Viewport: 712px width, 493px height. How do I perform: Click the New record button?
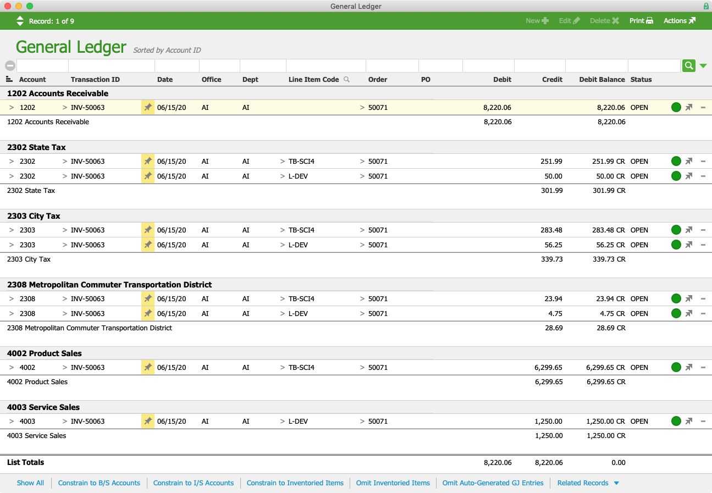pyautogui.click(x=537, y=21)
